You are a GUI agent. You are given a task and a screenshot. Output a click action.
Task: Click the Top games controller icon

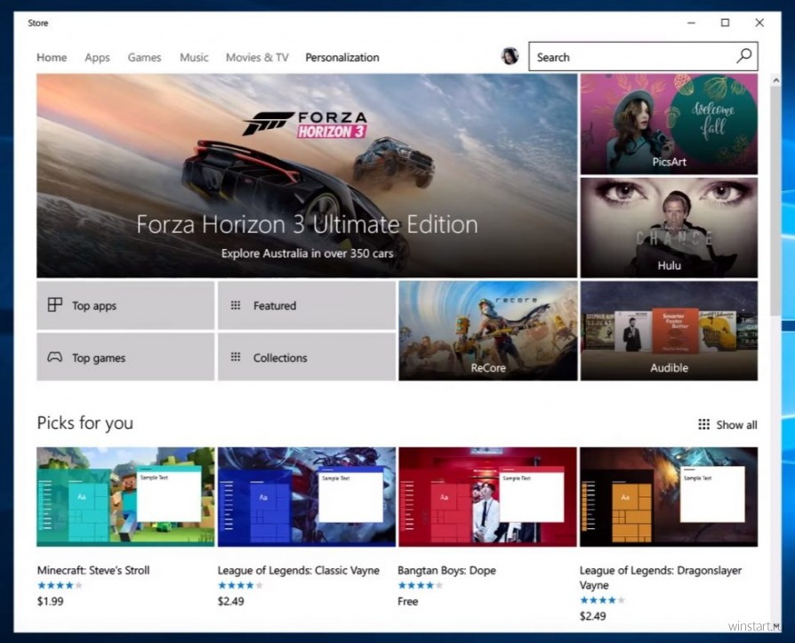[55, 357]
